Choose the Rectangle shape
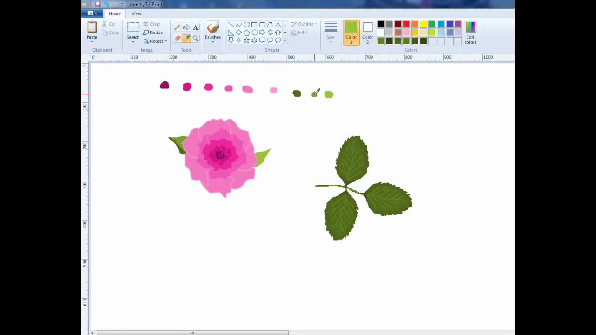 (254, 25)
